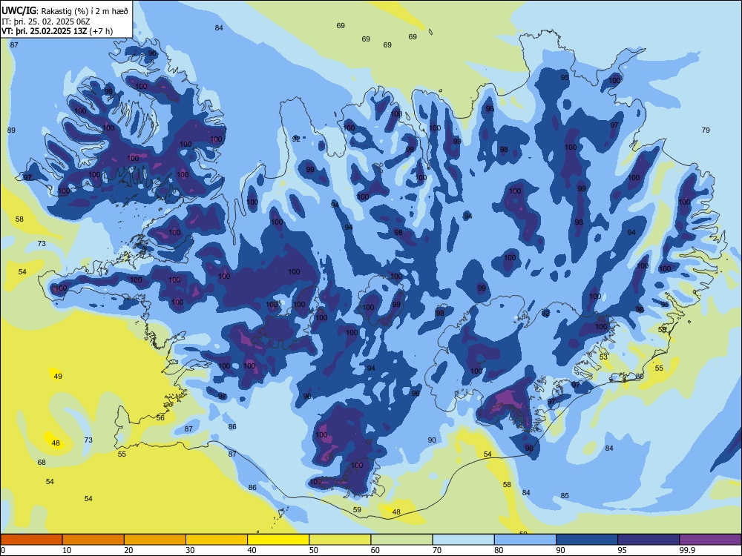Screen dimensions: 742x556
Task: Click the legend scale label '99.9'
Action: (x=687, y=550)
